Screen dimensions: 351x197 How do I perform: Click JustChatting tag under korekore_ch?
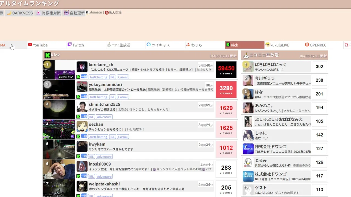[x=98, y=77]
